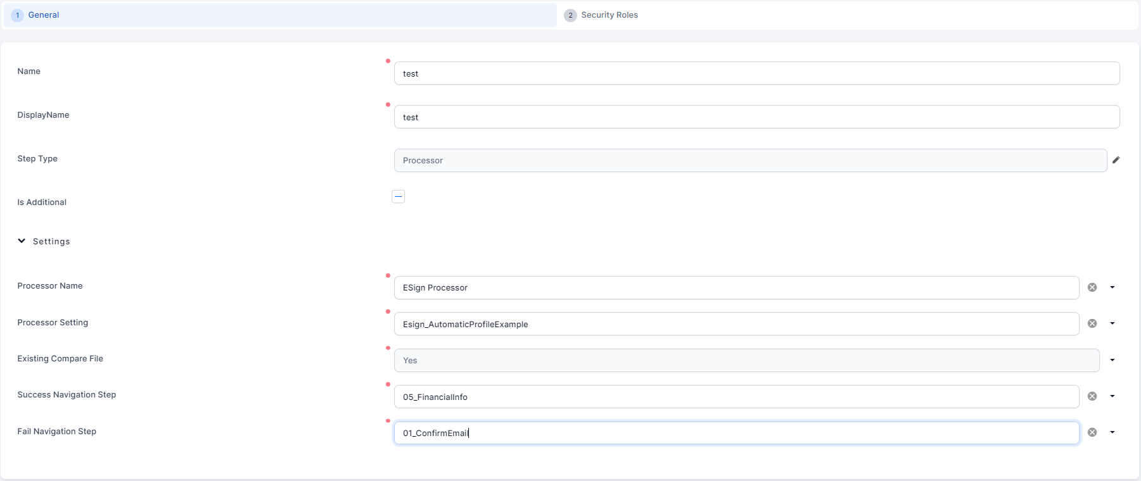Collapse the Settings section

click(x=22, y=241)
